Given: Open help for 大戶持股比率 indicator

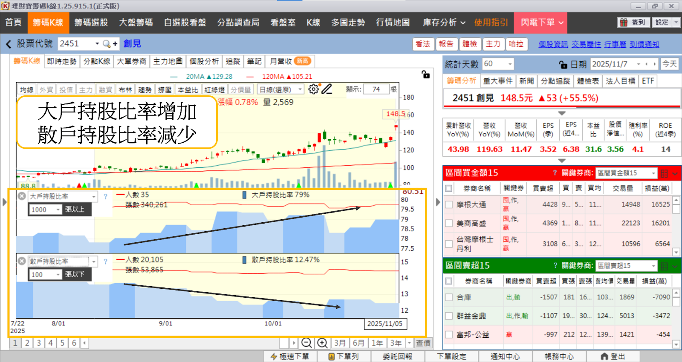Looking at the screenshot, I should [105, 196].
